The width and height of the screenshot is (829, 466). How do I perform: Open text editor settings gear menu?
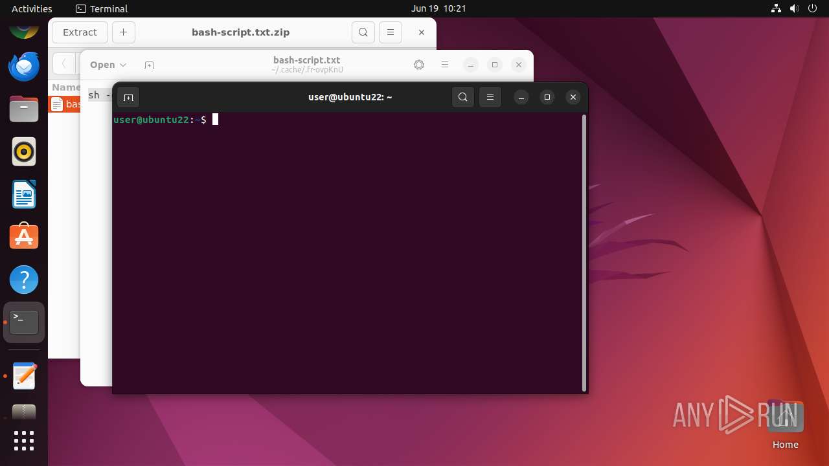(419, 65)
